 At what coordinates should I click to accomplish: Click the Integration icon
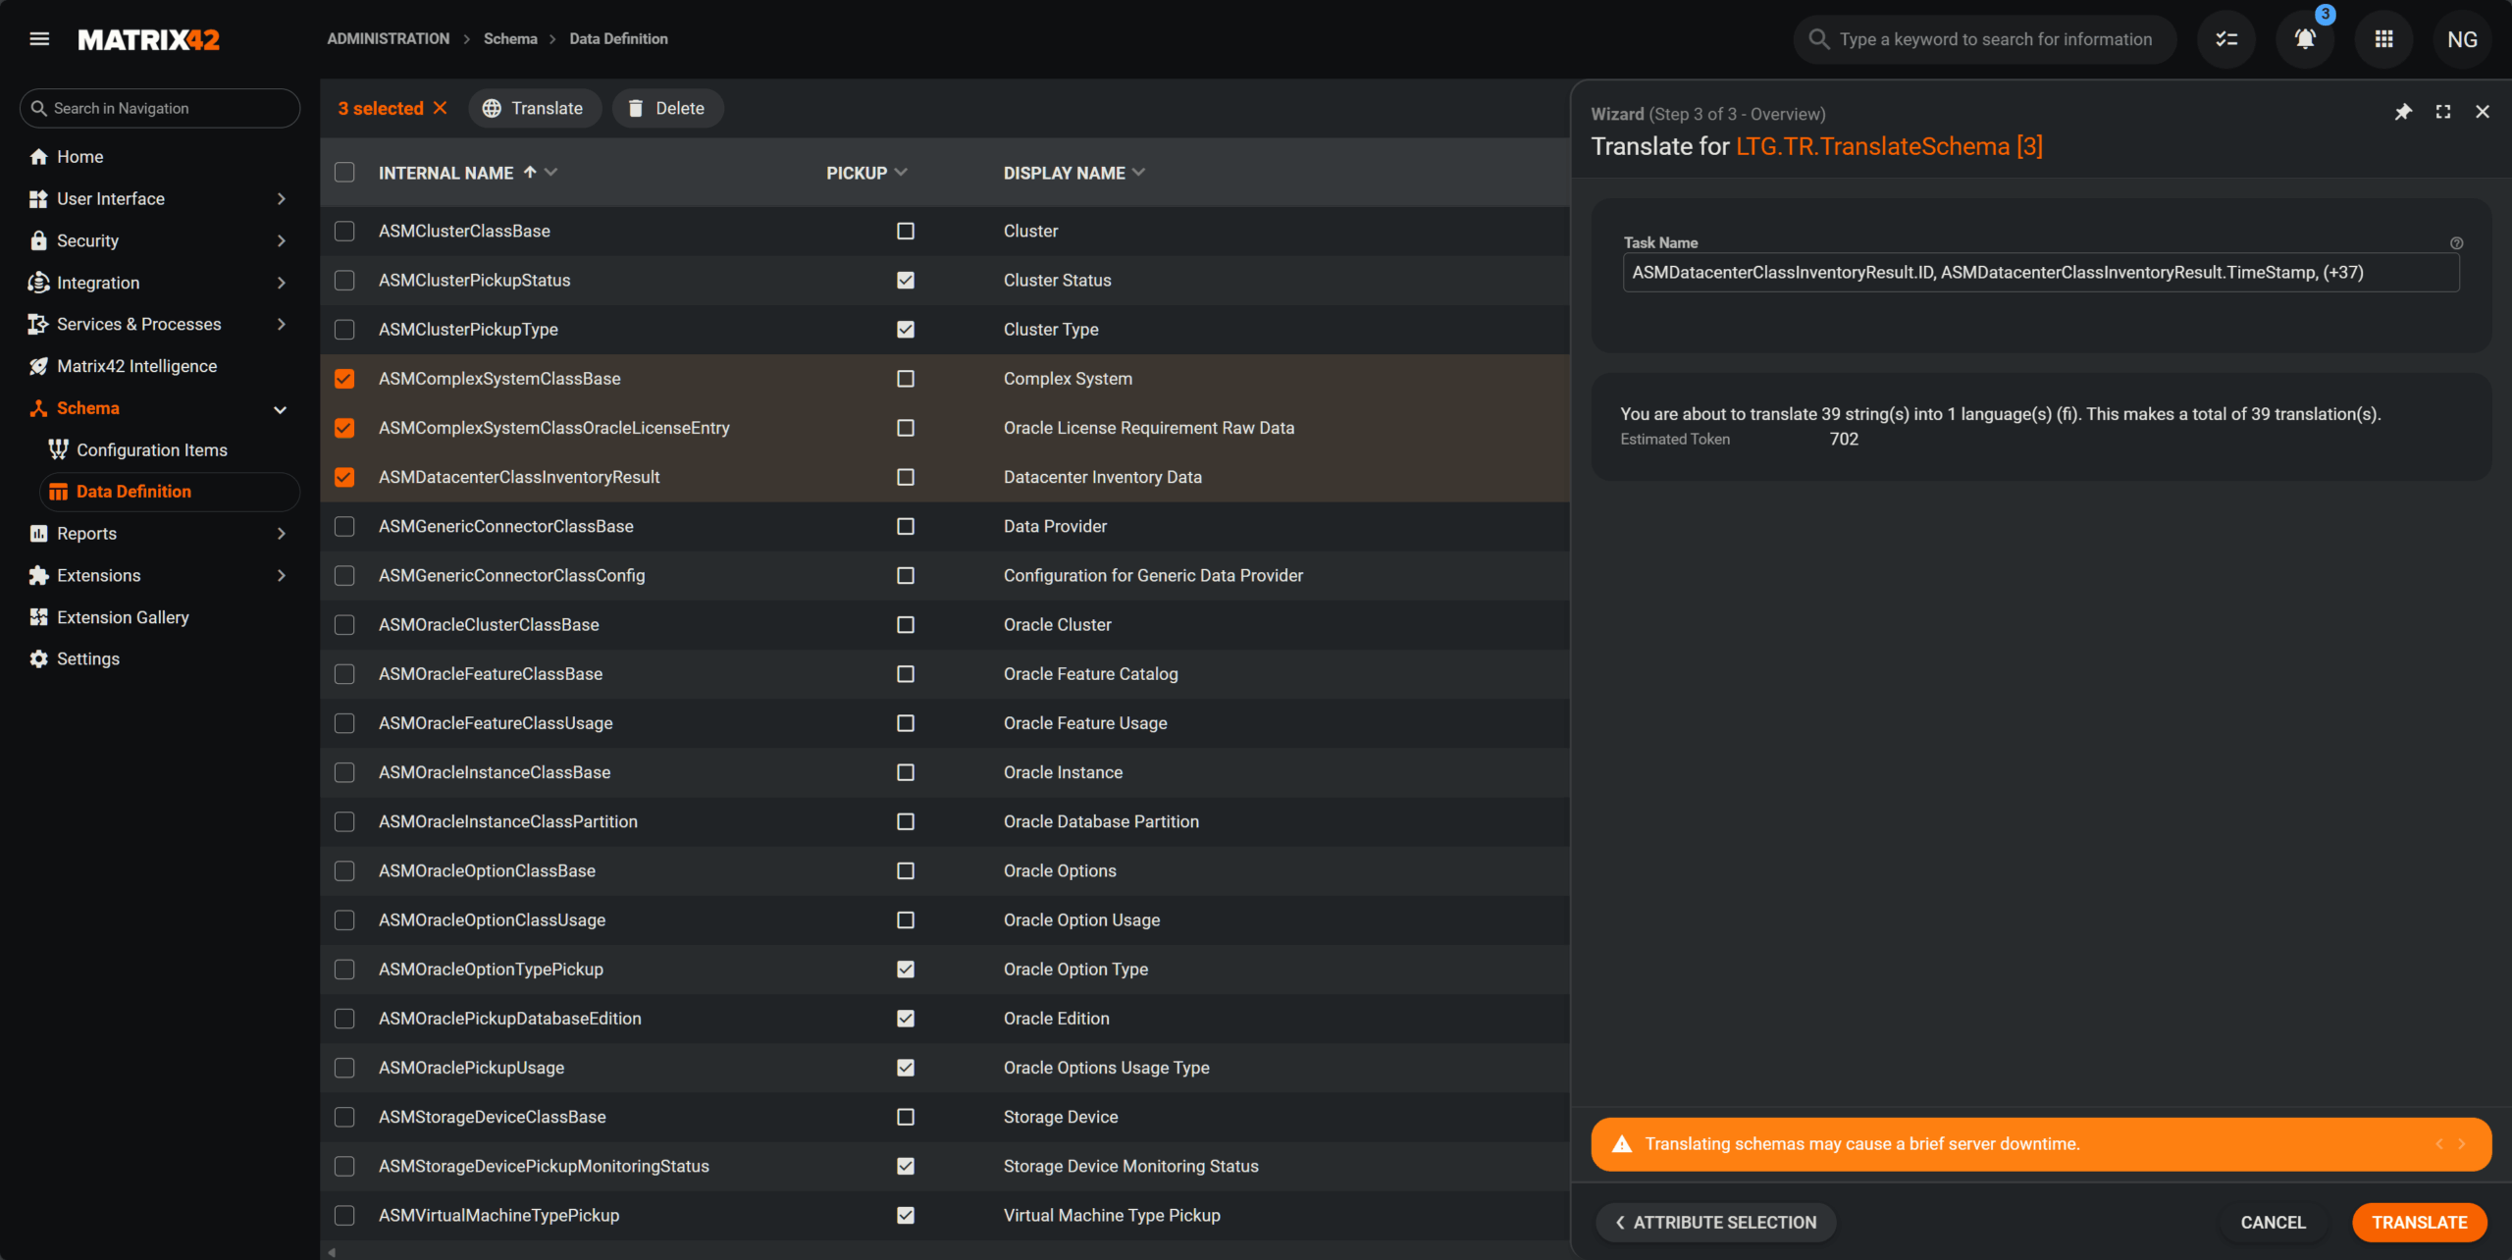38,283
